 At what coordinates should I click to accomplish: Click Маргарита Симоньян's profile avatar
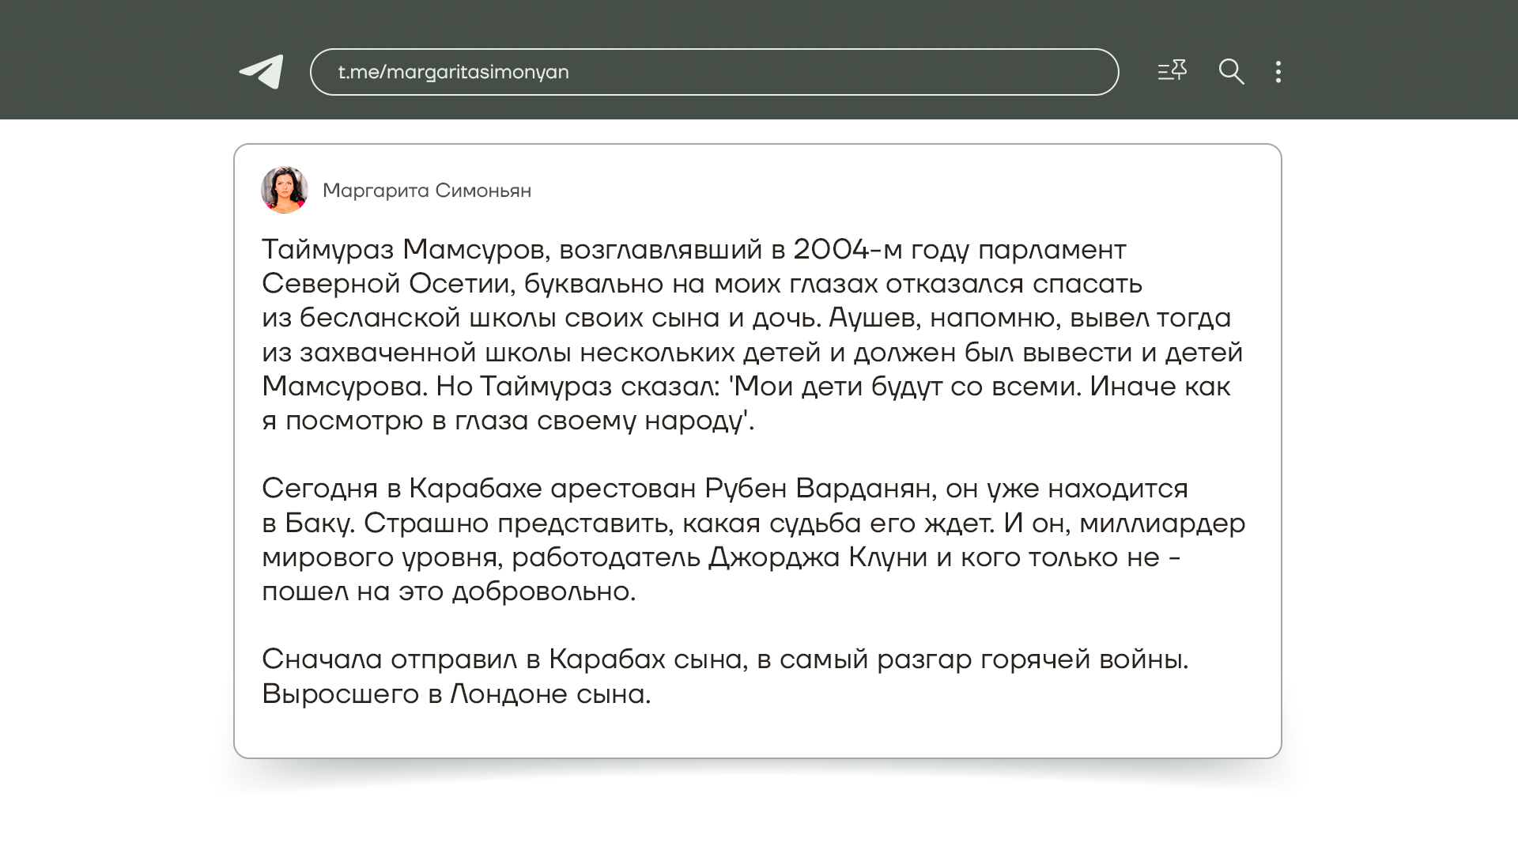285,190
